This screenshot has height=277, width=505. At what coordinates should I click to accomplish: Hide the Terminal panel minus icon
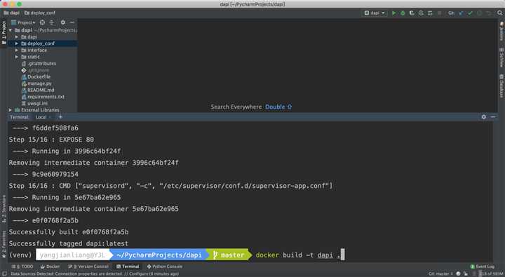coord(493,117)
